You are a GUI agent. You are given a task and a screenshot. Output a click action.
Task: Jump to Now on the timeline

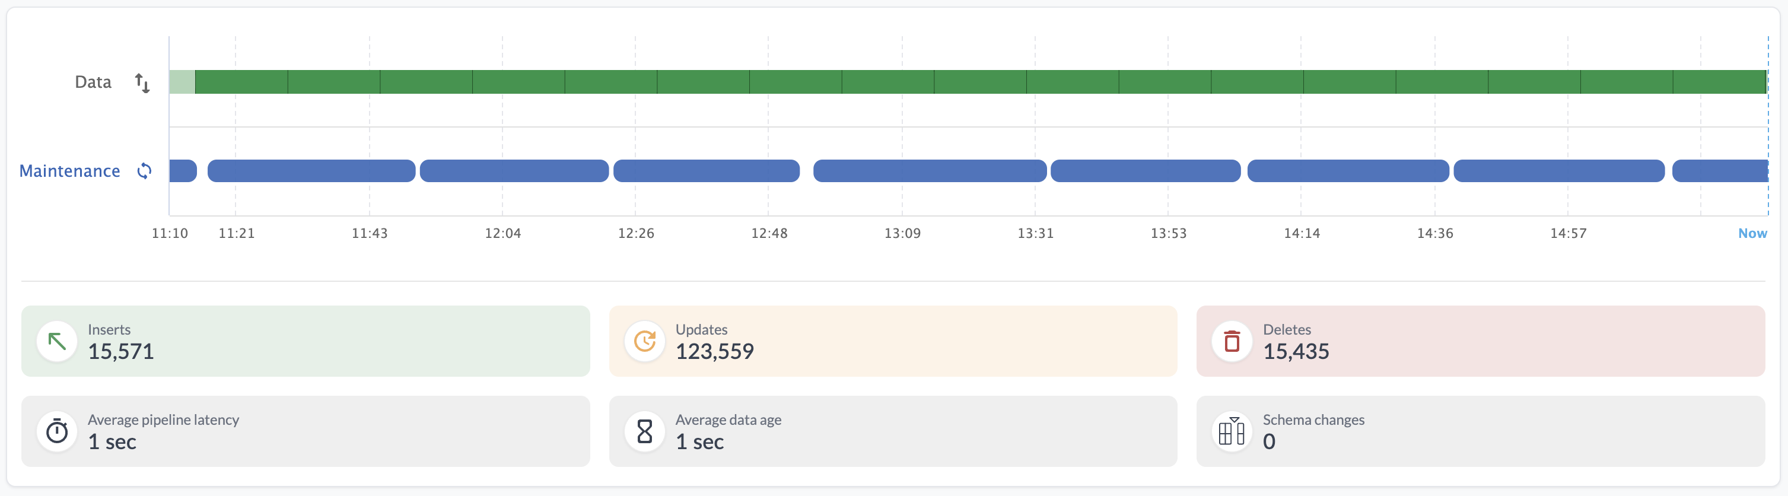point(1751,234)
